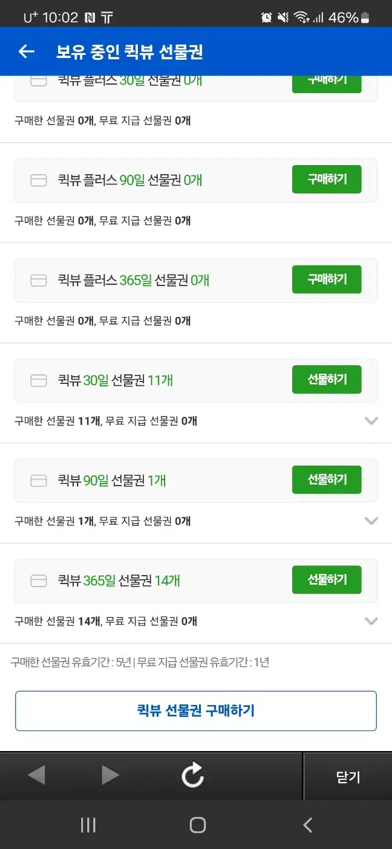The image size is (392, 849).
Task: Expand details of the 퀵뷰 365일 선물권 row
Action: coord(371,621)
